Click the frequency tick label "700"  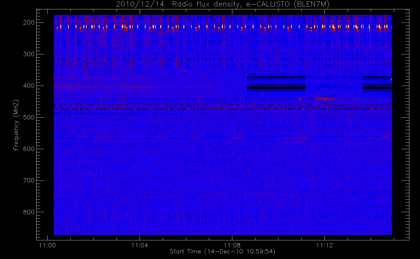pos(29,181)
